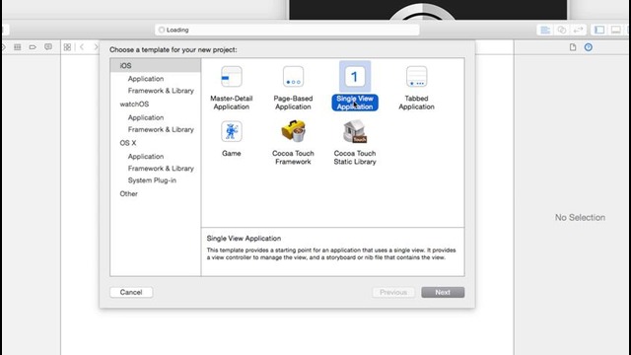631x355 pixels.
Task: Select the Other category
Action: [129, 193]
